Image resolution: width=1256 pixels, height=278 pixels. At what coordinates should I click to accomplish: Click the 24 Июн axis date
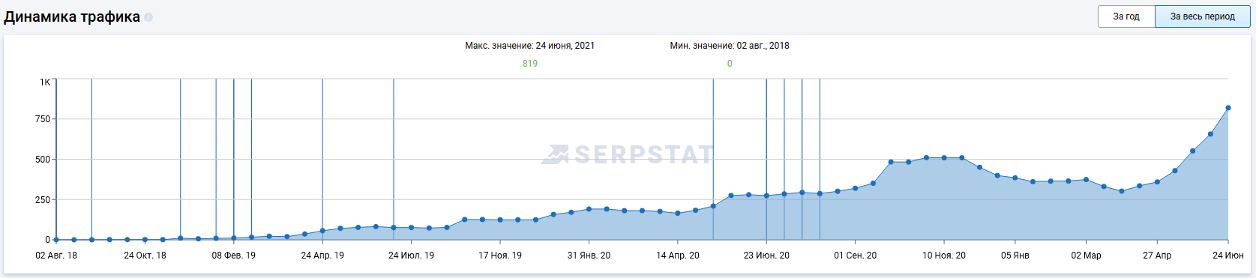pyautogui.click(x=1228, y=256)
